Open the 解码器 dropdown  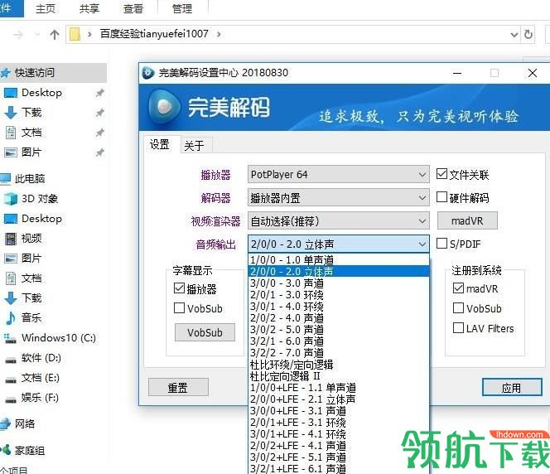click(x=339, y=198)
